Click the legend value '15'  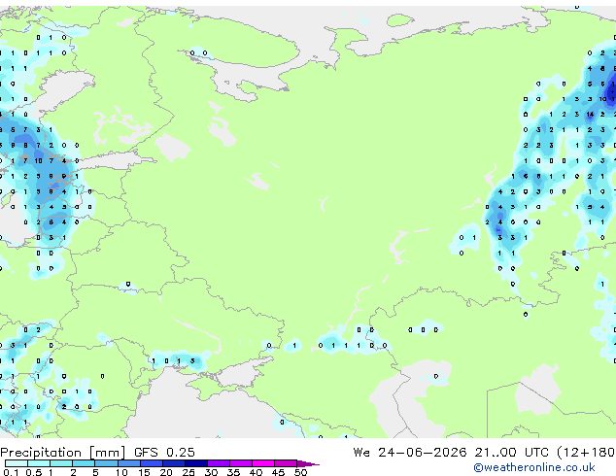144,472
